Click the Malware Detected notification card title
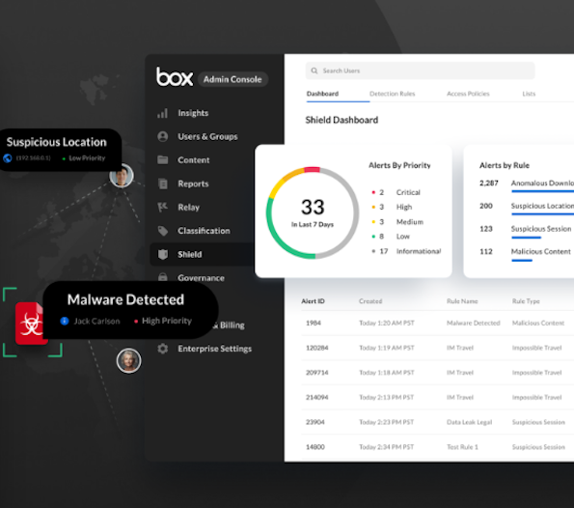The width and height of the screenshot is (574, 508). click(x=125, y=299)
